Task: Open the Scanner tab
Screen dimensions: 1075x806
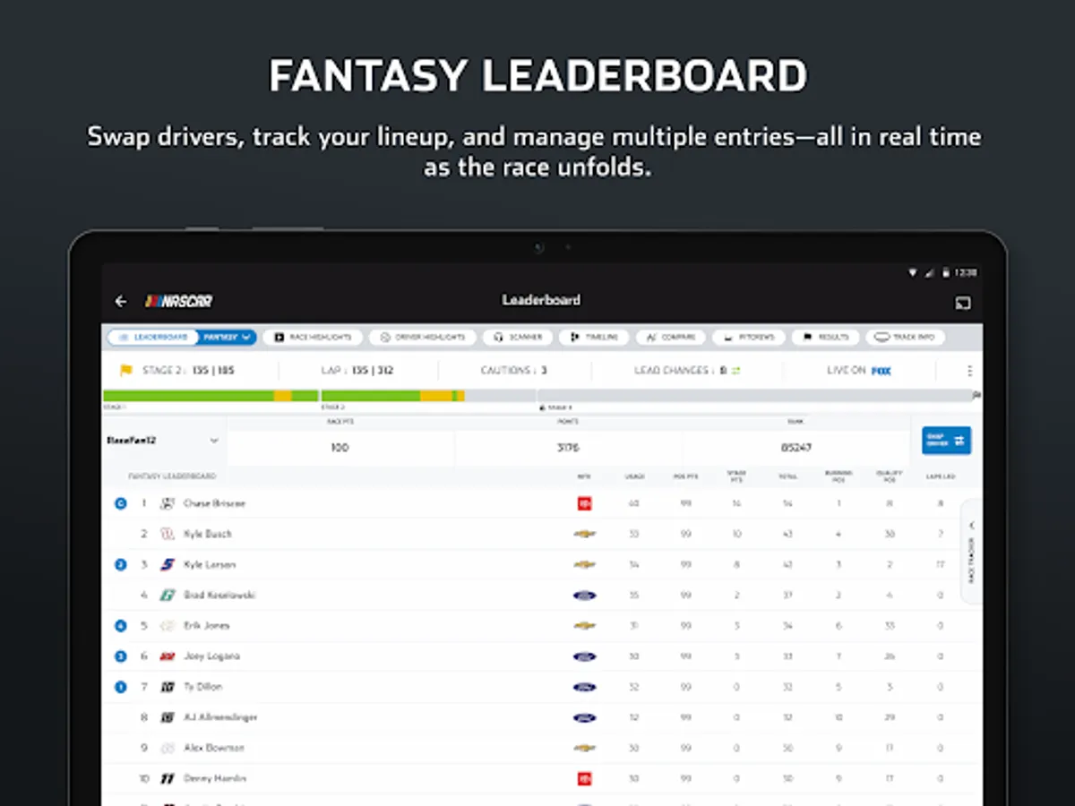Action: coord(518,338)
